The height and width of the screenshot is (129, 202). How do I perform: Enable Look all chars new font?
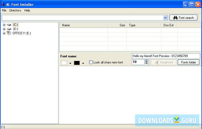[x=91, y=62]
